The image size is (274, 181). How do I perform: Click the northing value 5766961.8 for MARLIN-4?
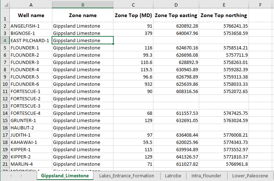224,164
